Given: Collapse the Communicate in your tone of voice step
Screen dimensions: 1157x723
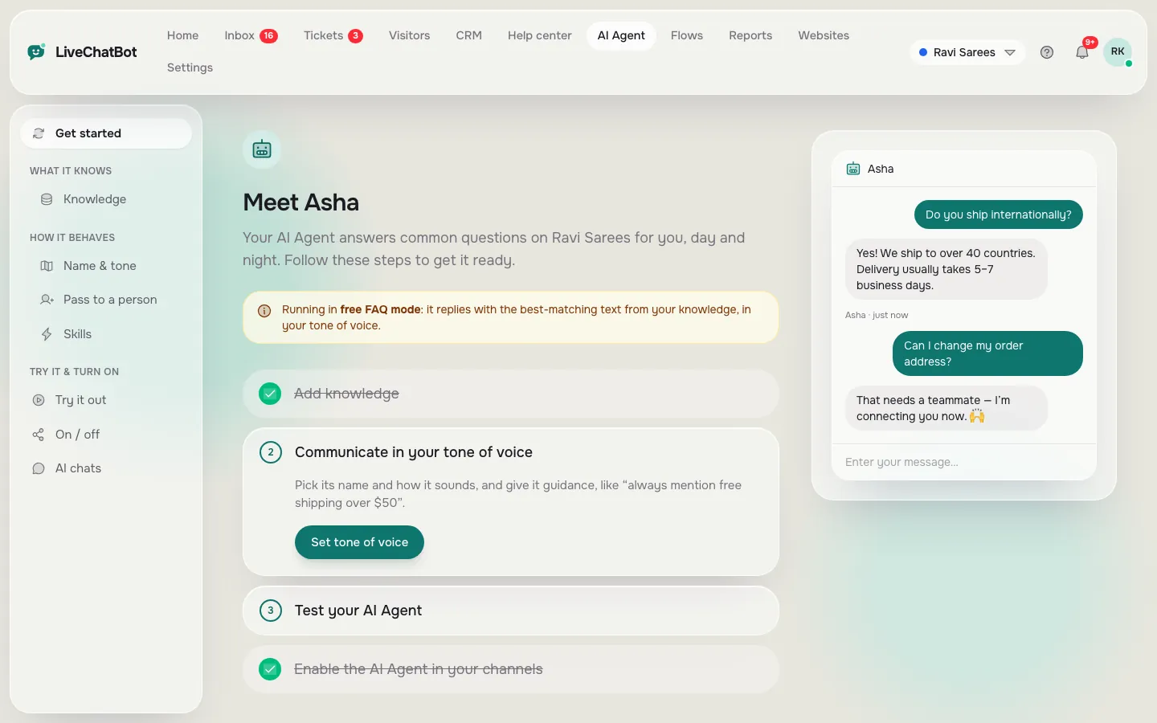Looking at the screenshot, I should pos(511,452).
